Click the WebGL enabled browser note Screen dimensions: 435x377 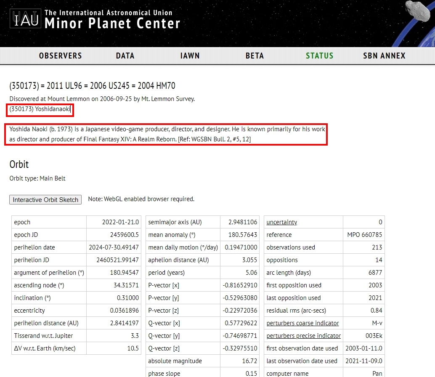point(141,199)
